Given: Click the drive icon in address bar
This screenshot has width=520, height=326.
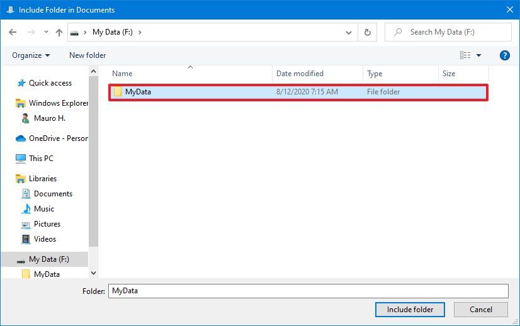Looking at the screenshot, I should pyautogui.click(x=75, y=33).
